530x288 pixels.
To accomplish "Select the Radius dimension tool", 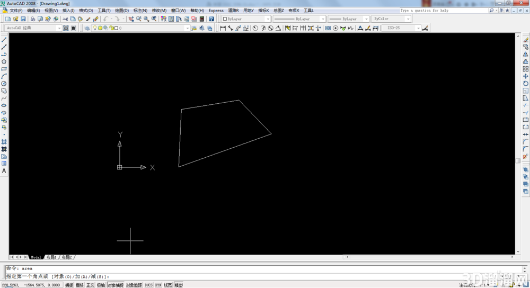I will 255,28.
